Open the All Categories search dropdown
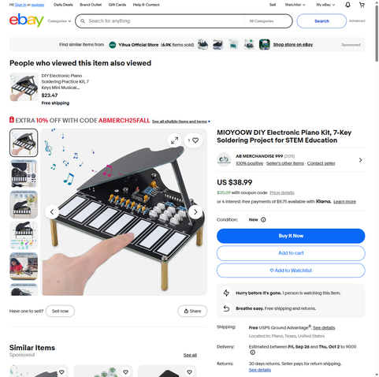Screen dimensions: 379x377 click(268, 21)
